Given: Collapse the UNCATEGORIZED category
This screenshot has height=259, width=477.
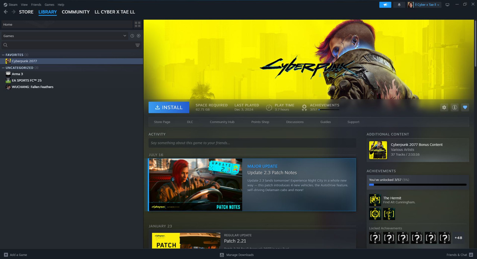Looking at the screenshot, I should click(x=3, y=68).
